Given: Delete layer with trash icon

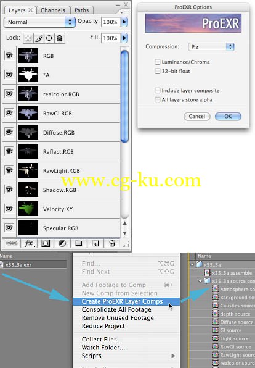Looking at the screenshot, I should point(112,243).
